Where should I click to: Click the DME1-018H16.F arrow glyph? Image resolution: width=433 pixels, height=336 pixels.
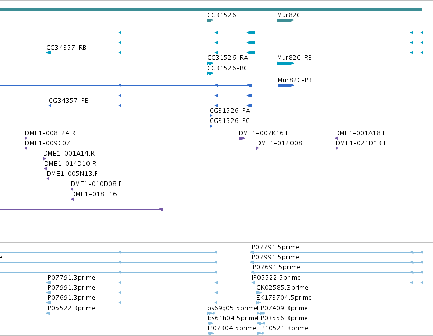click(73, 199)
